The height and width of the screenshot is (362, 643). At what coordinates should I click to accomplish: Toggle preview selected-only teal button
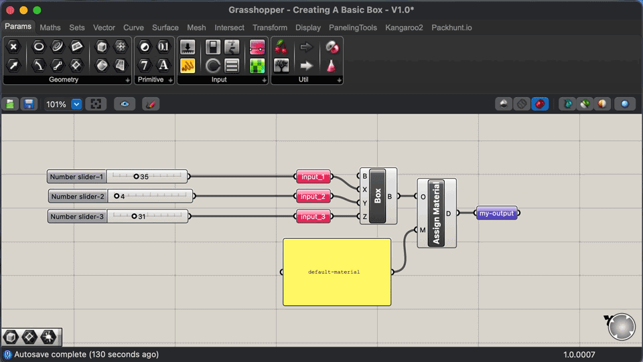(567, 104)
